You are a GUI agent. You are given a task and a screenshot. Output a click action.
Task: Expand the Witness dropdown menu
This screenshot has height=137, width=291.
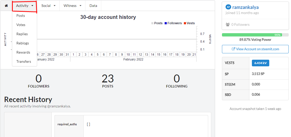pyautogui.click(x=73, y=6)
